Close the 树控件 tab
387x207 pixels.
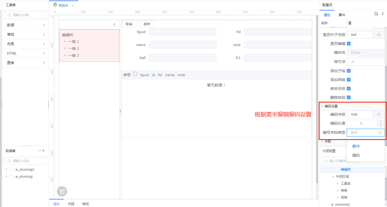point(73,6)
